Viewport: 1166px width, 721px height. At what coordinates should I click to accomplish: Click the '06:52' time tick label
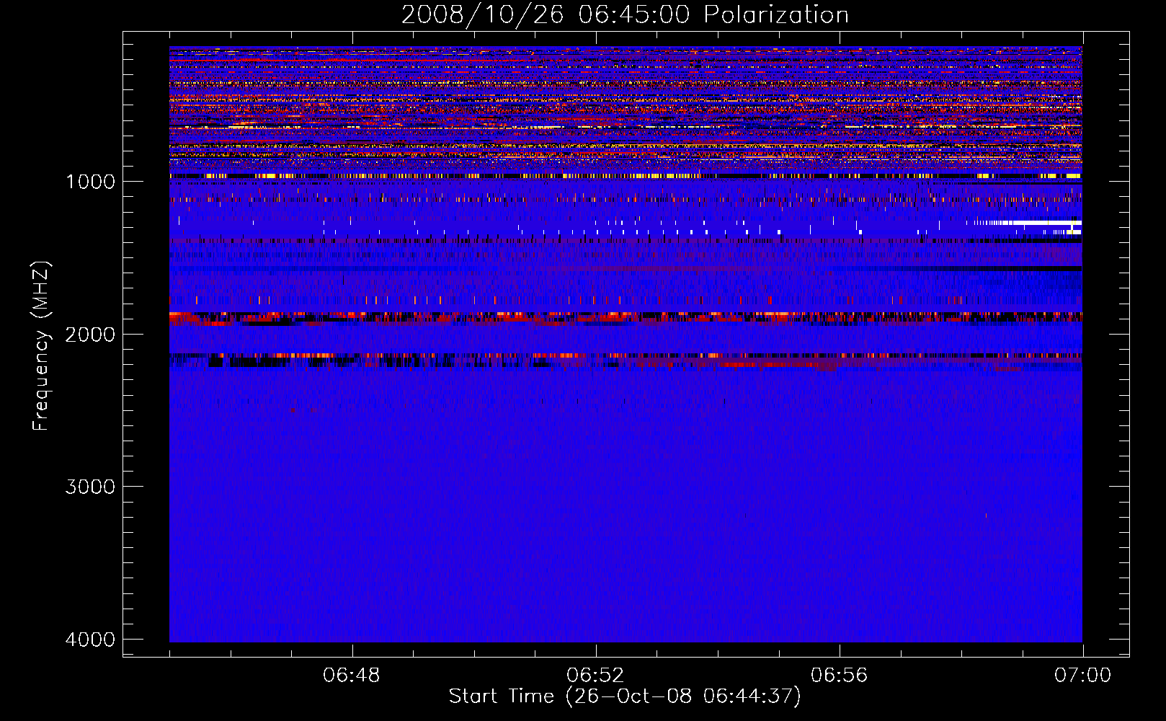click(595, 676)
